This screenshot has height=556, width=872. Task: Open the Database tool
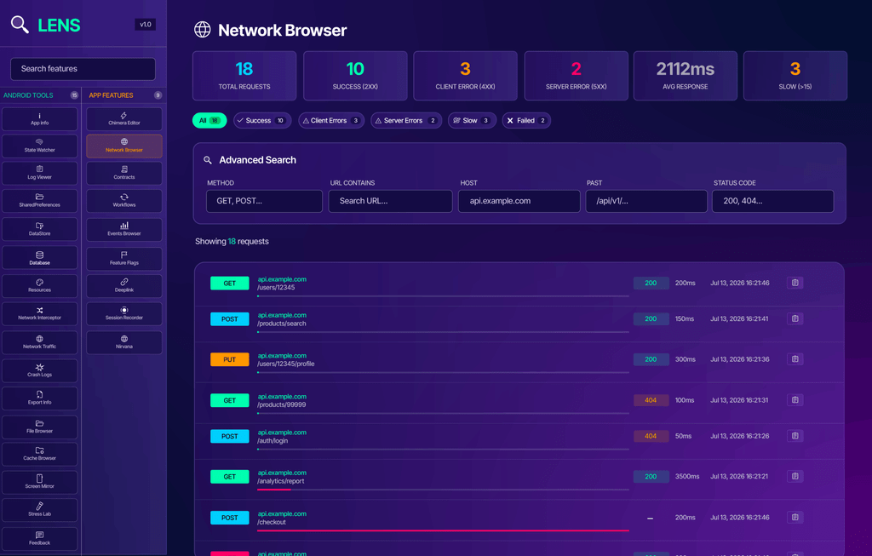39,258
